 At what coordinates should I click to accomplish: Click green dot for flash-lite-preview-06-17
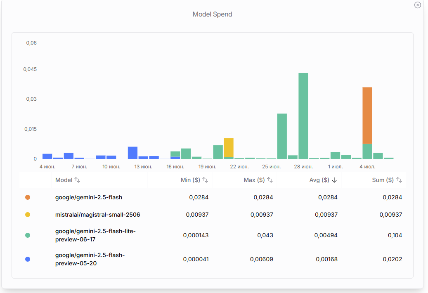click(x=28, y=235)
